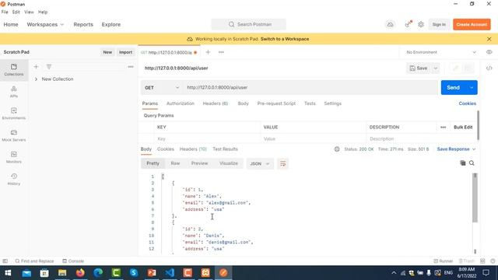
Task: Toggle the sidebar icon in the status bar
Action: (5, 261)
